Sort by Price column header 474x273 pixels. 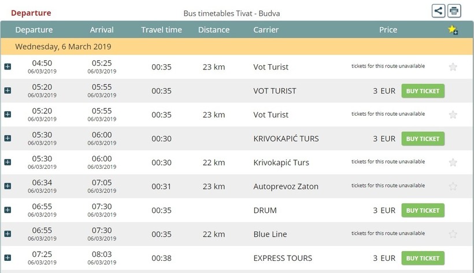tap(388, 29)
